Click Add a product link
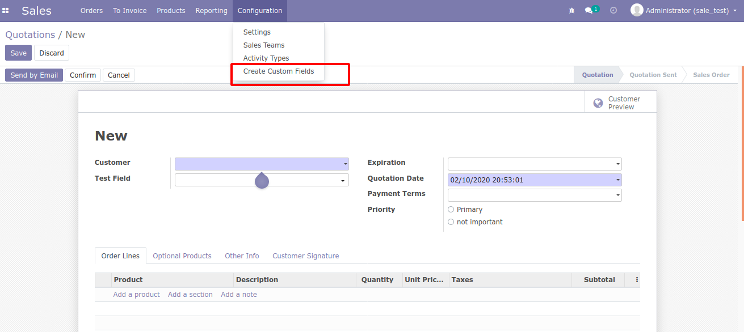The height and width of the screenshot is (332, 744). (x=136, y=295)
